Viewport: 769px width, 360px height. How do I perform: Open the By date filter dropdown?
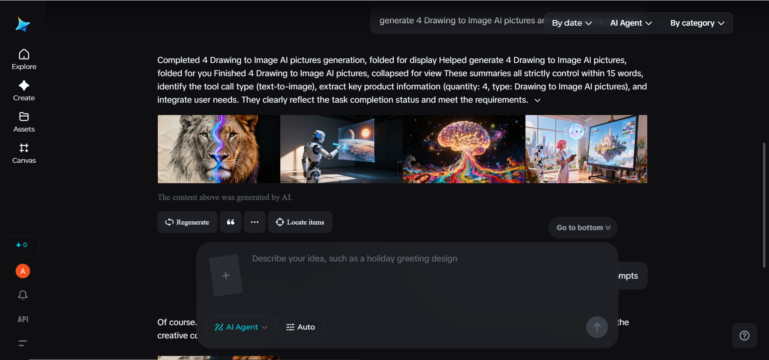tap(572, 23)
